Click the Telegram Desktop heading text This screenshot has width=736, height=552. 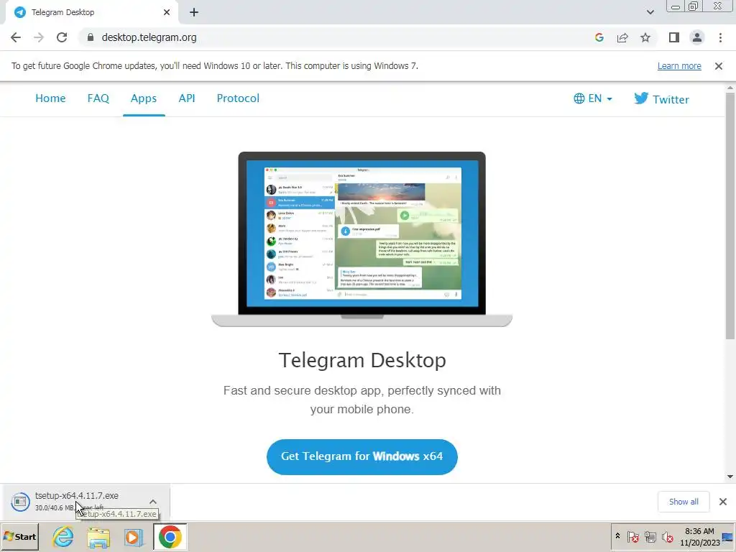coord(362,360)
